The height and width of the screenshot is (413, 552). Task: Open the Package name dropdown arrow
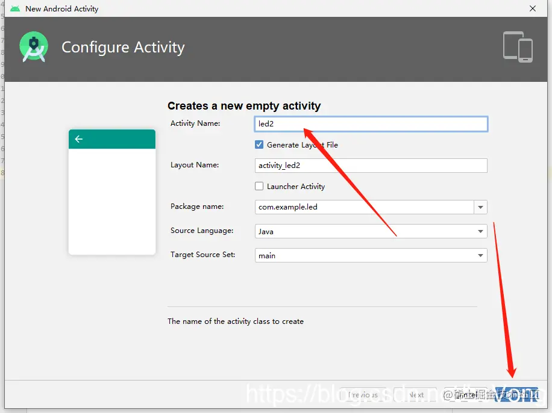[480, 207]
